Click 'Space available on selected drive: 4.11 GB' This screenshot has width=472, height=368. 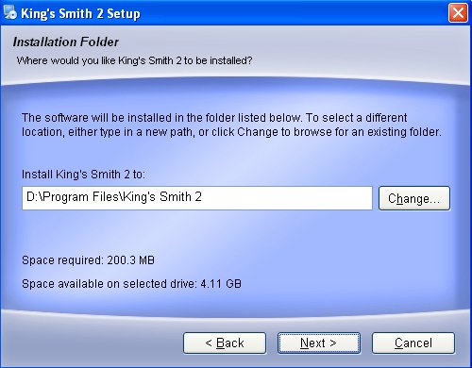(131, 284)
